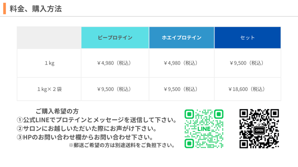The width and height of the screenshot is (298, 167).
Task: Click the green LINE QR code
Action: click(204, 128)
